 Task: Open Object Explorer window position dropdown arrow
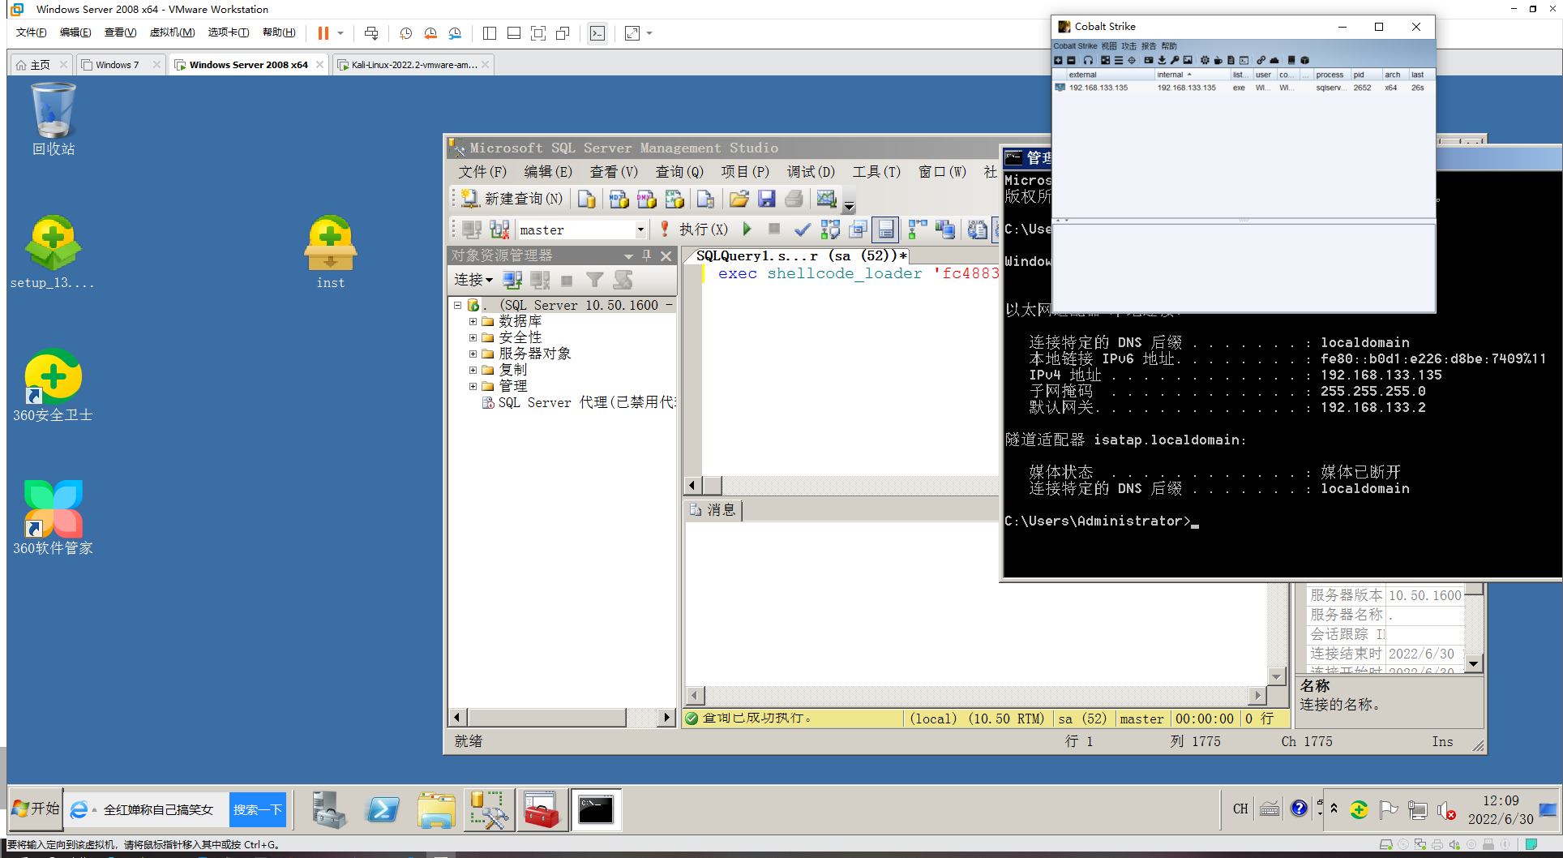click(628, 256)
